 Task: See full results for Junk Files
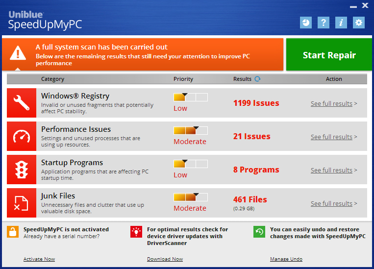click(331, 204)
